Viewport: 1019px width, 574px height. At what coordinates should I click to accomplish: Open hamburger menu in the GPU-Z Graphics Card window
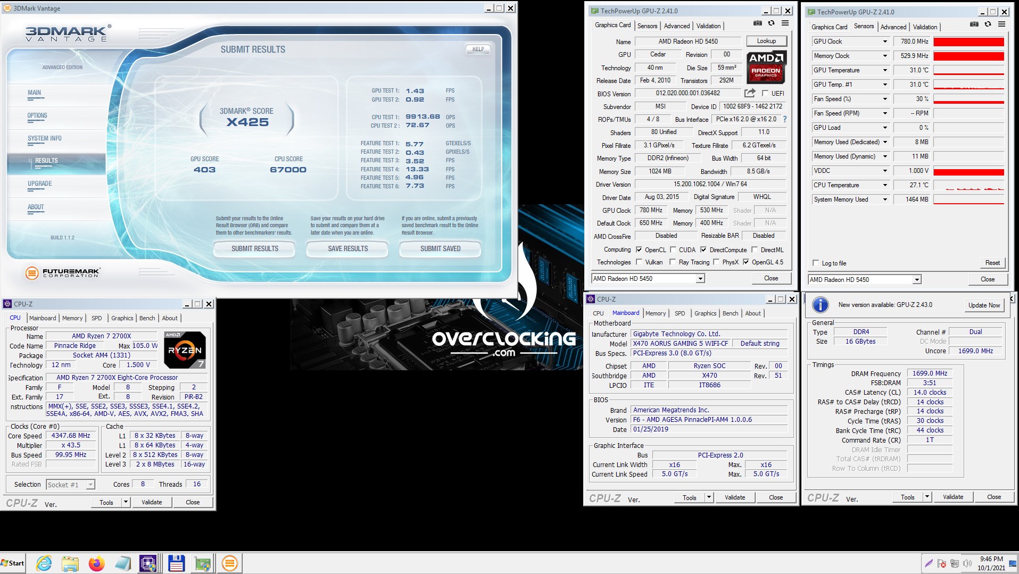point(785,23)
